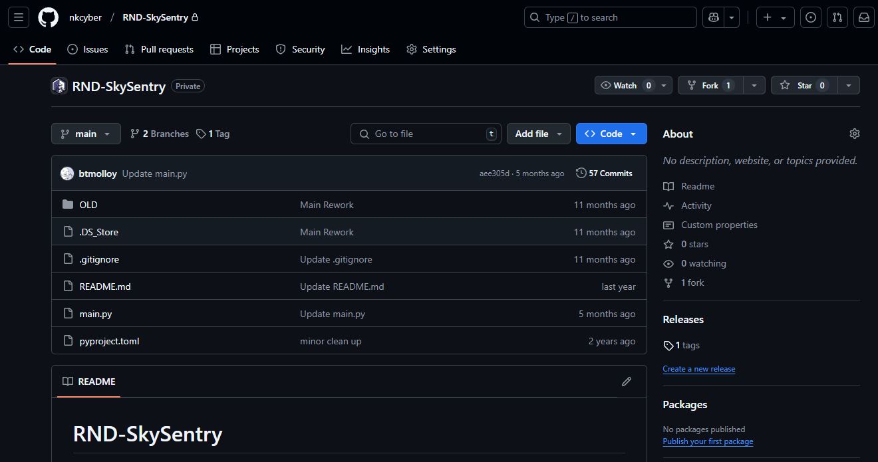Jump to Readme from About sidebar
This screenshot has height=462, width=878.
pyautogui.click(x=689, y=186)
